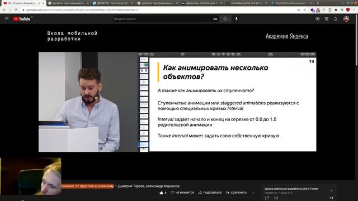Open the on-screen keyboard icon in search box

[x=215, y=19]
